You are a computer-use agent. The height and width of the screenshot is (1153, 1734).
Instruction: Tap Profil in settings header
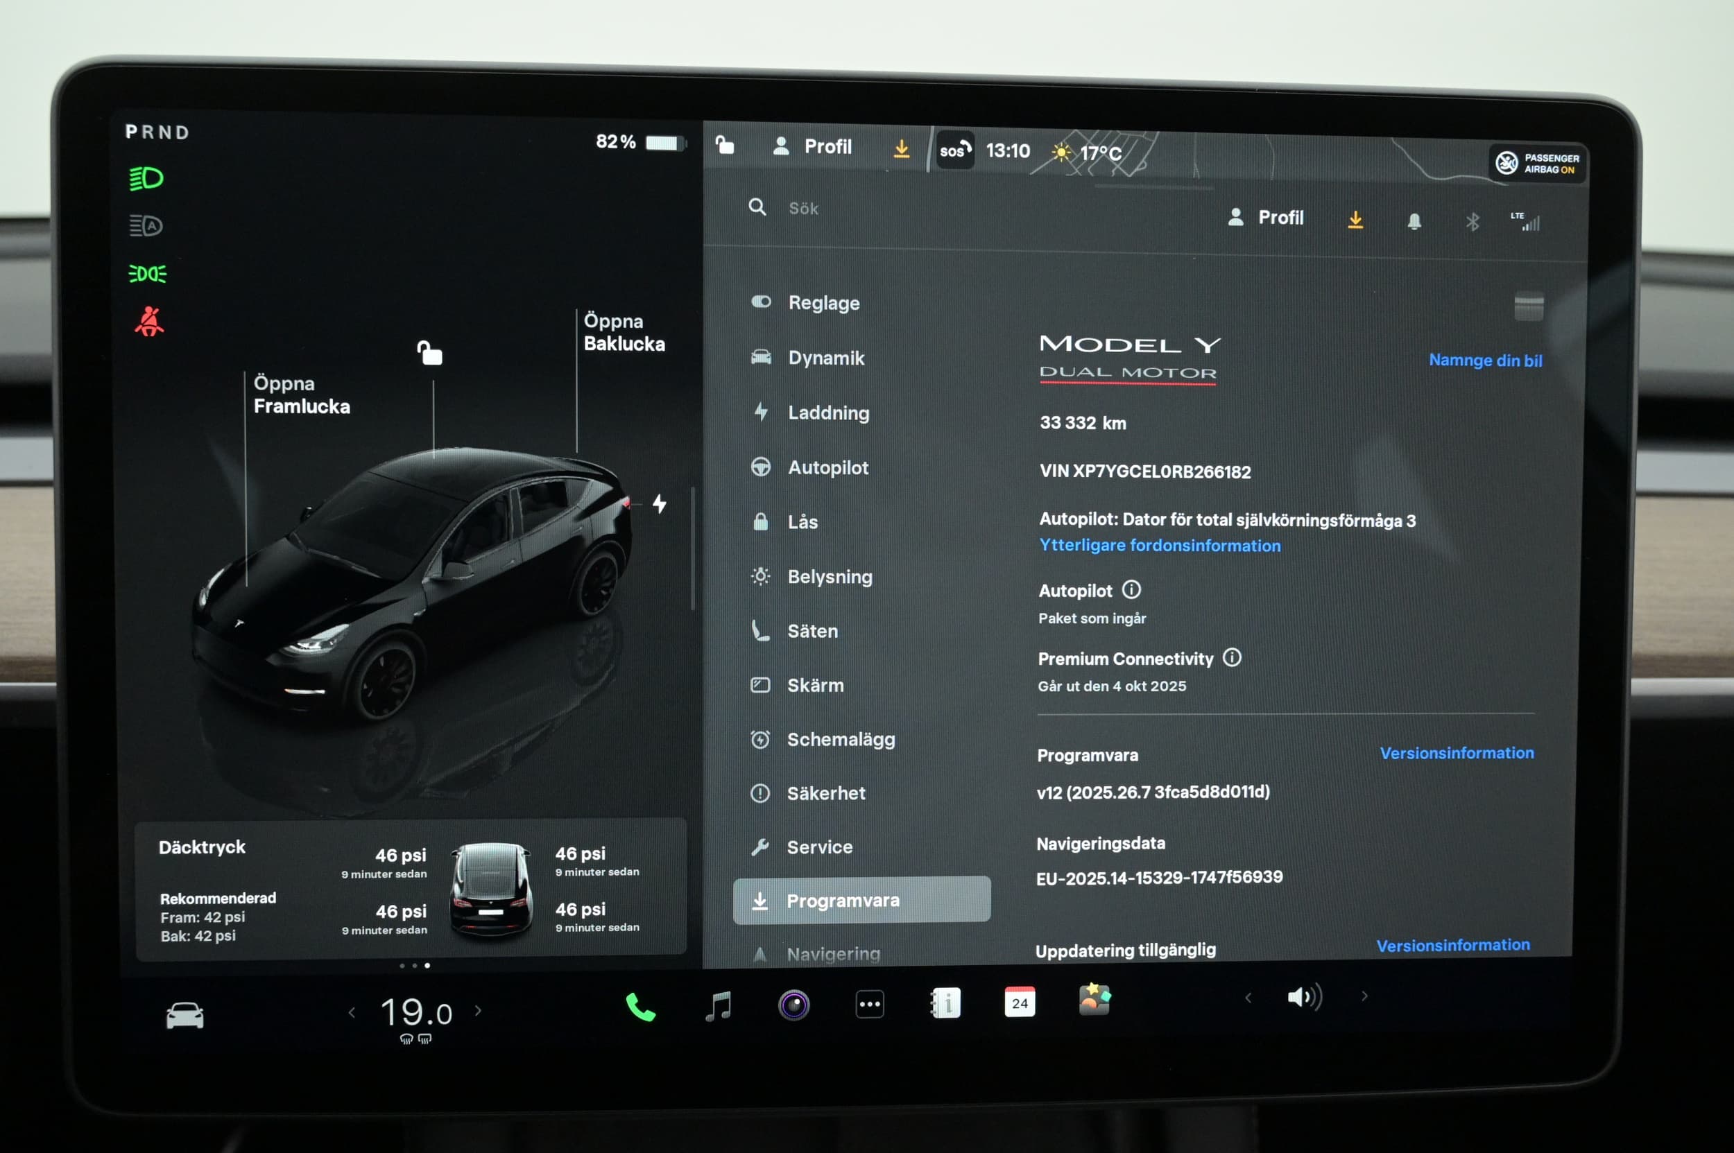coord(1265,218)
